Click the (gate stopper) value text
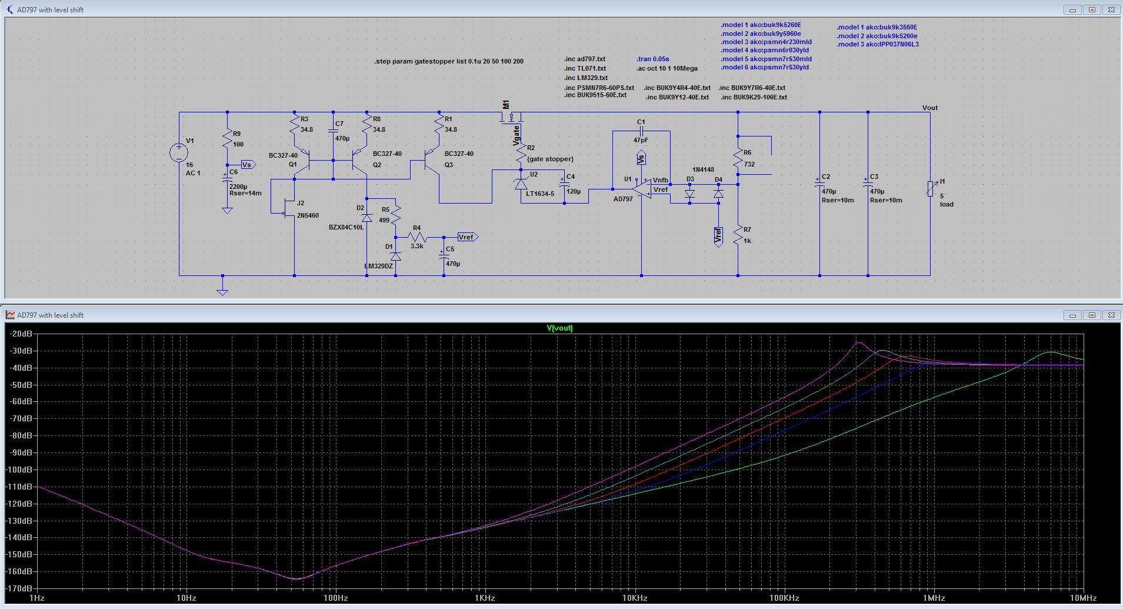The height and width of the screenshot is (609, 1123). pos(550,159)
